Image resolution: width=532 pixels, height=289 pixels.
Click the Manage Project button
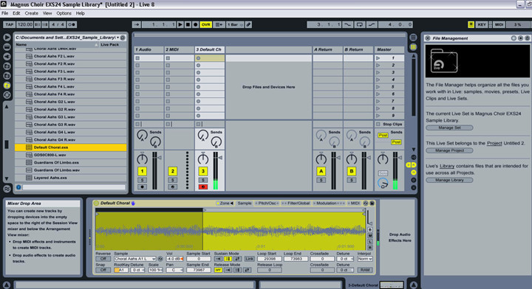pos(449,150)
